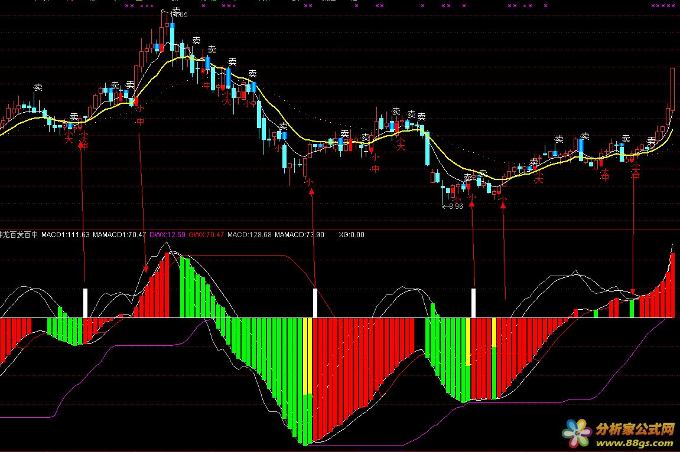
Task: Select the red GWX:70.47 readout
Action: (206, 235)
